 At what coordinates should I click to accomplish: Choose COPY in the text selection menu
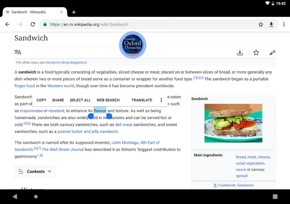(41, 100)
